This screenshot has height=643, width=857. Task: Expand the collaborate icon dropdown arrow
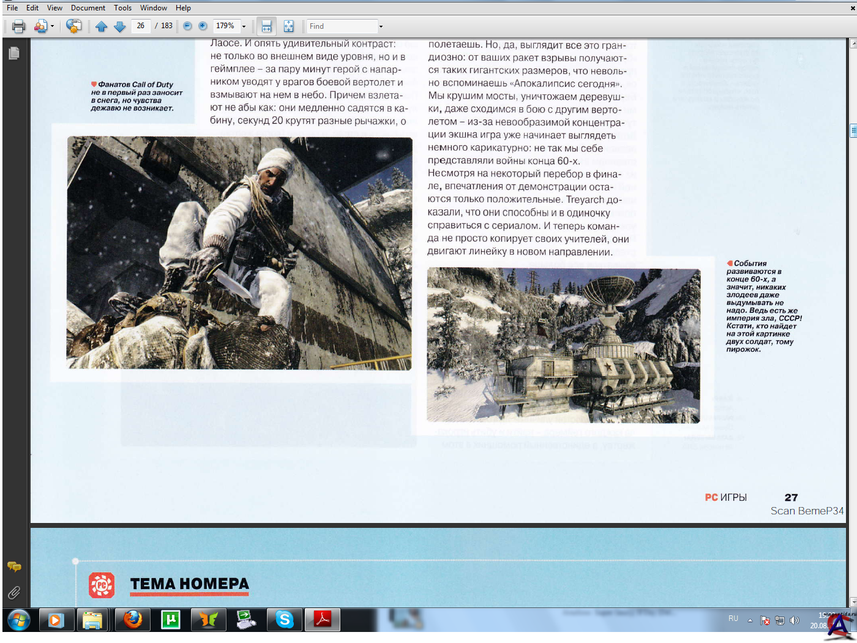(x=53, y=26)
